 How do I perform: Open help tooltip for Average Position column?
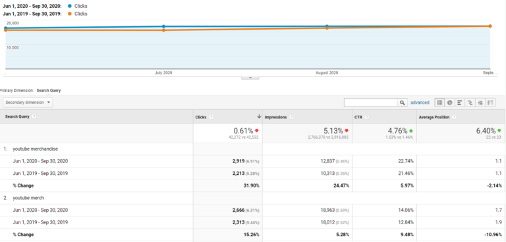pyautogui.click(x=454, y=117)
